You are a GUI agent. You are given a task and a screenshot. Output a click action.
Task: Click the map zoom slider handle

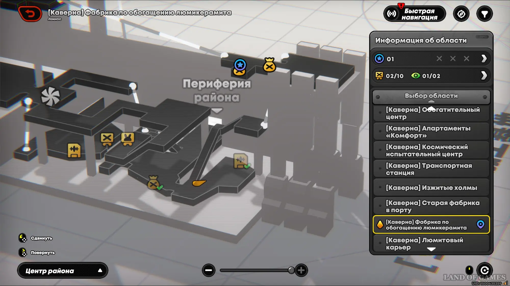coord(291,270)
